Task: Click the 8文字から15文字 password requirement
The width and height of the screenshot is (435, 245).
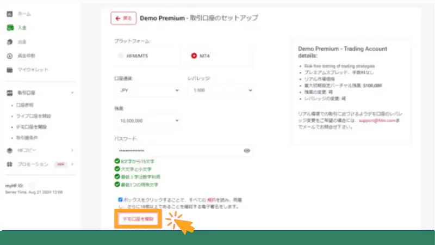Action: click(138, 161)
